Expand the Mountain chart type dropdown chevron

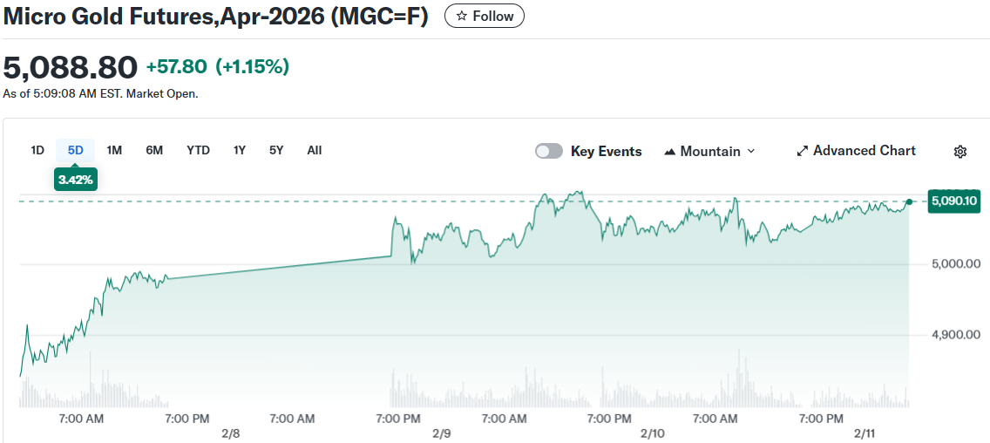(x=751, y=152)
